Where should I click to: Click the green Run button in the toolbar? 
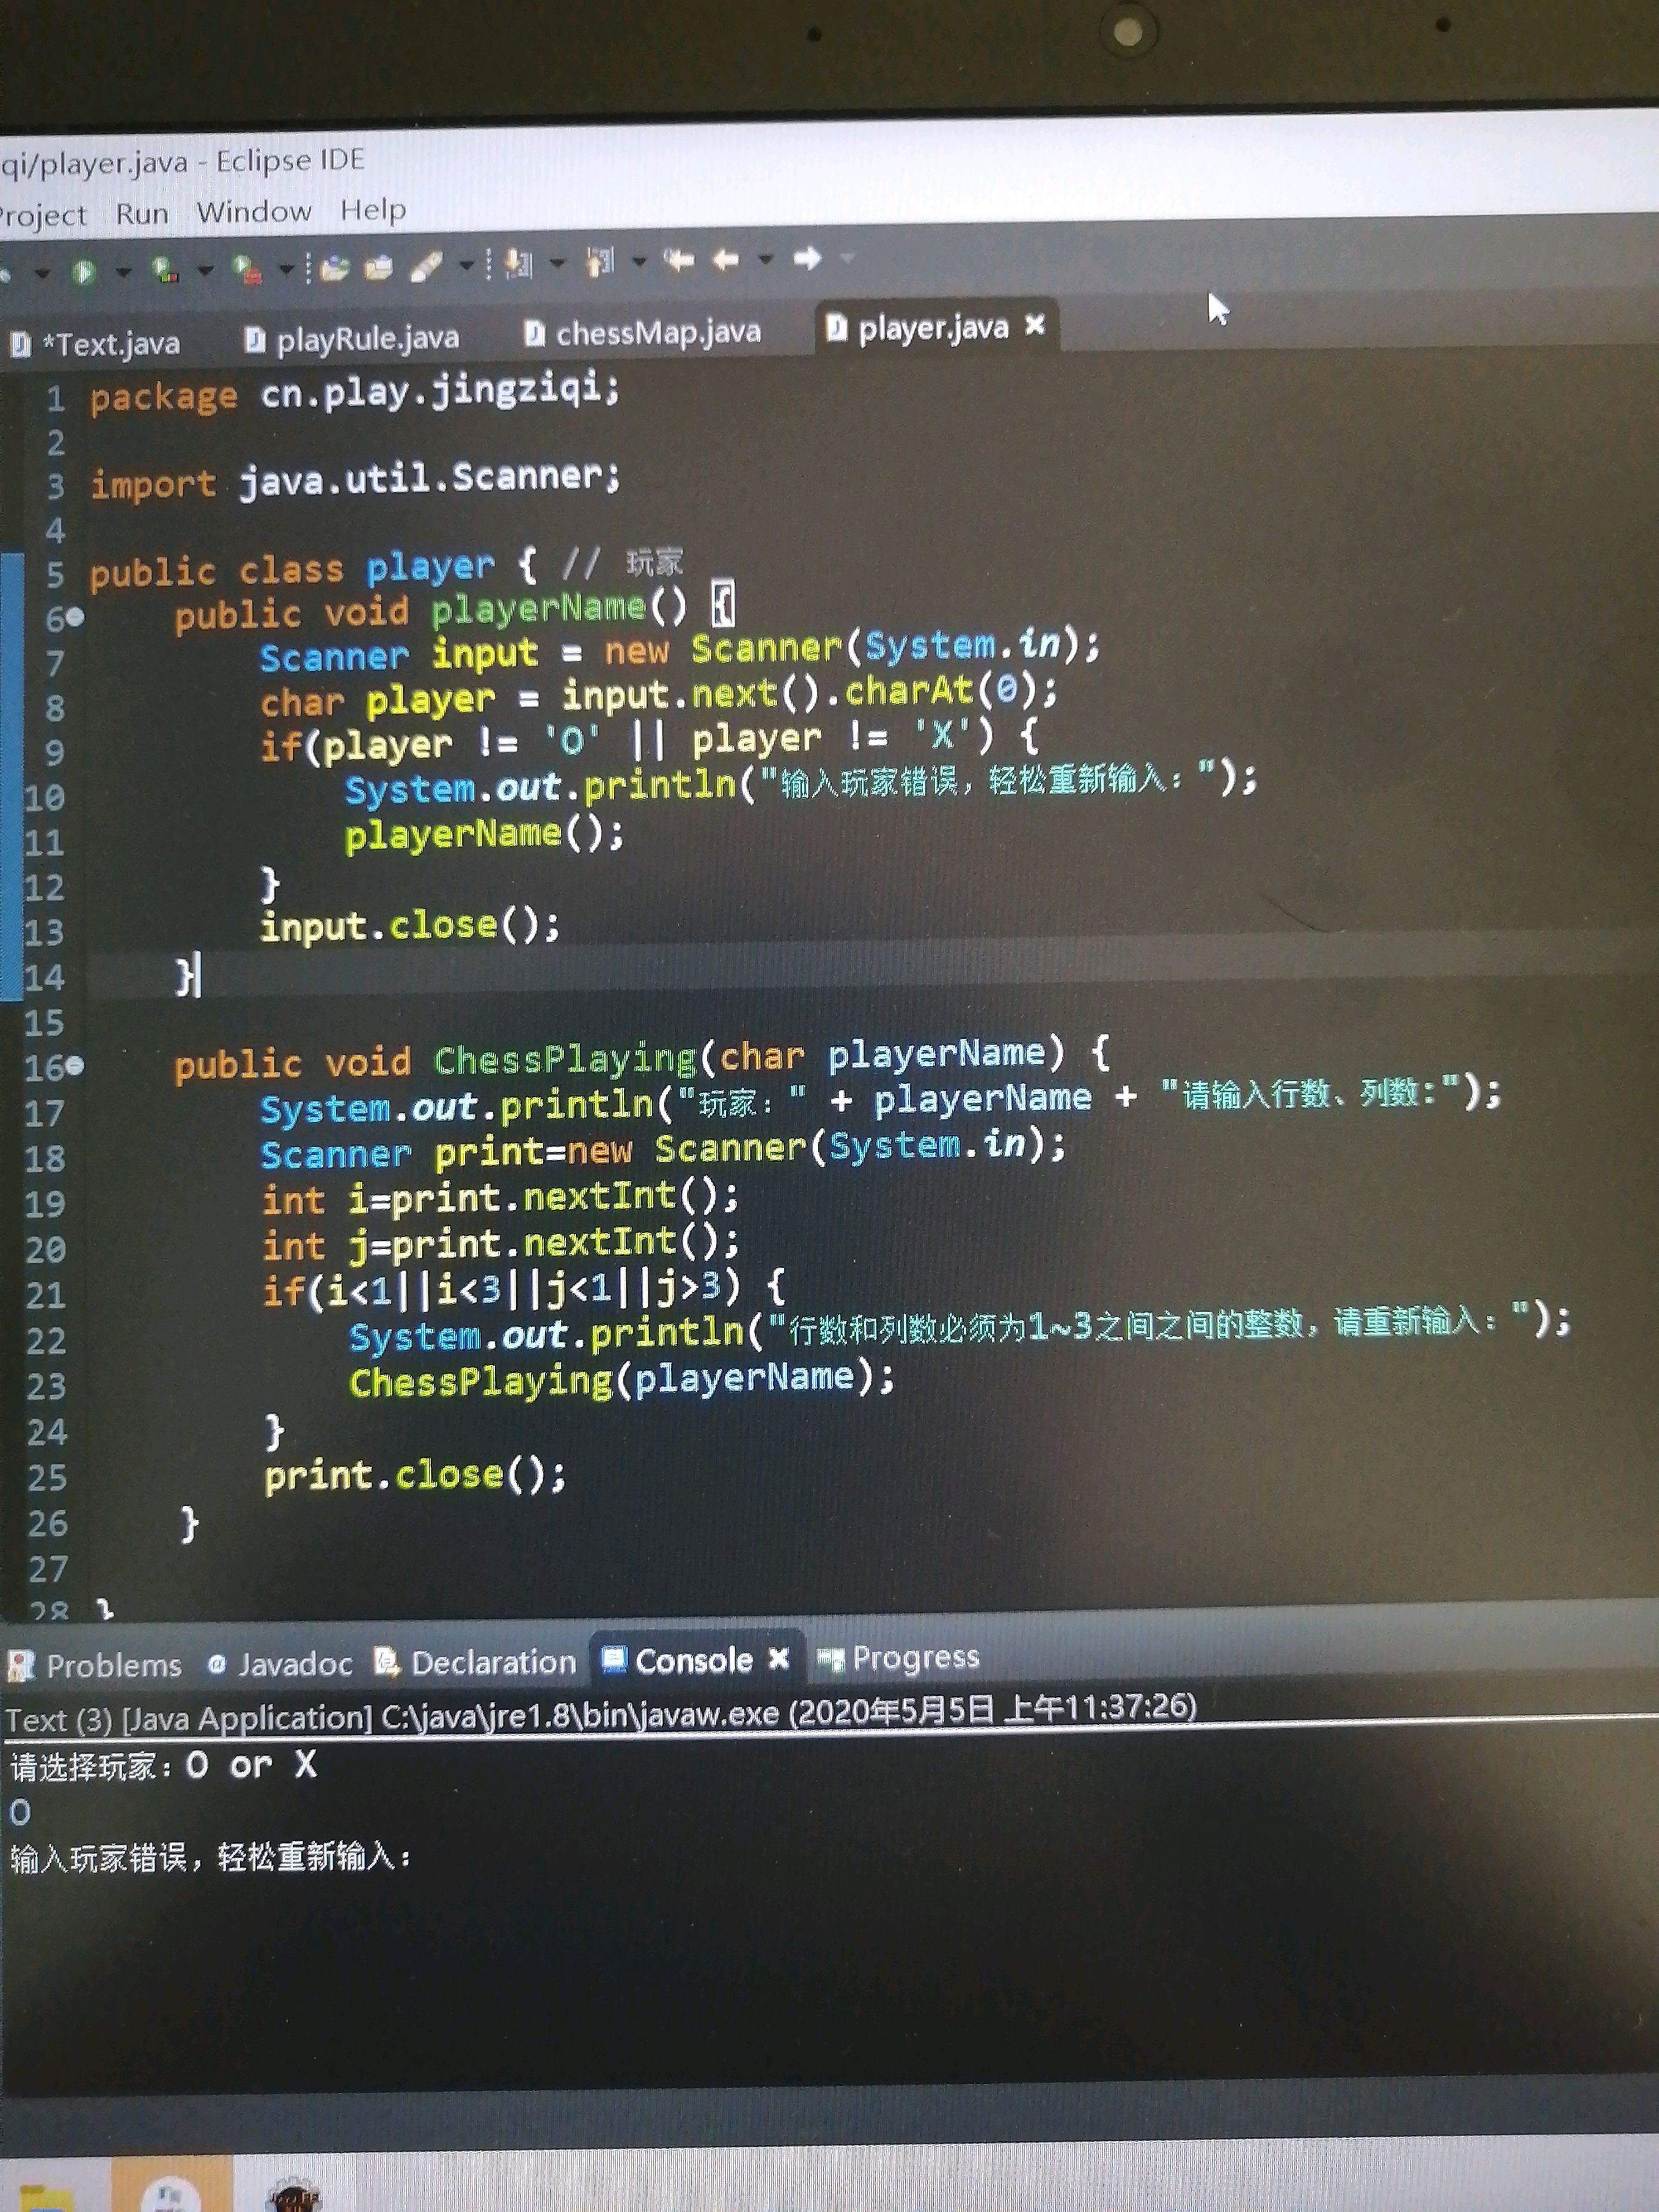(83, 271)
